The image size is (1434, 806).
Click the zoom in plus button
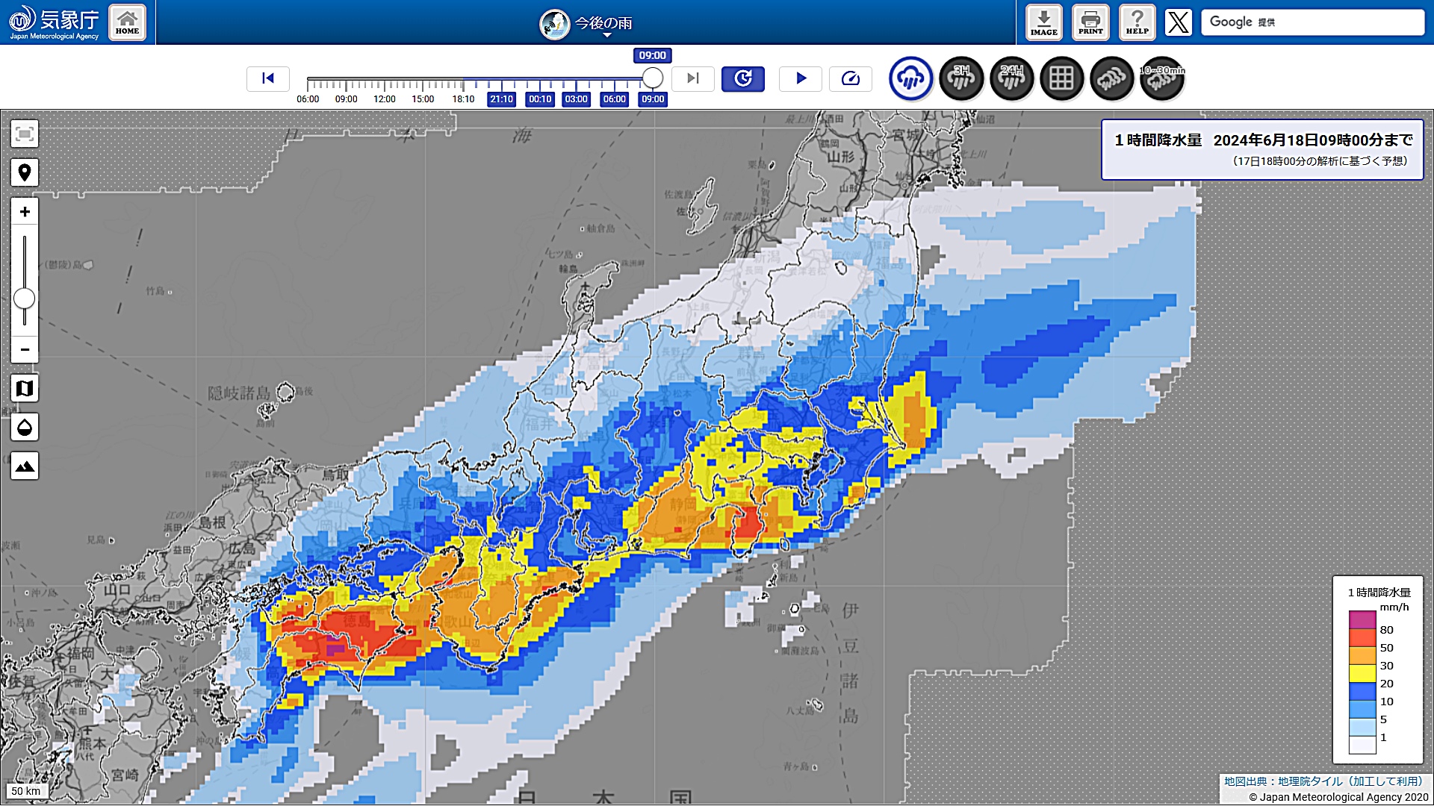[x=25, y=212]
